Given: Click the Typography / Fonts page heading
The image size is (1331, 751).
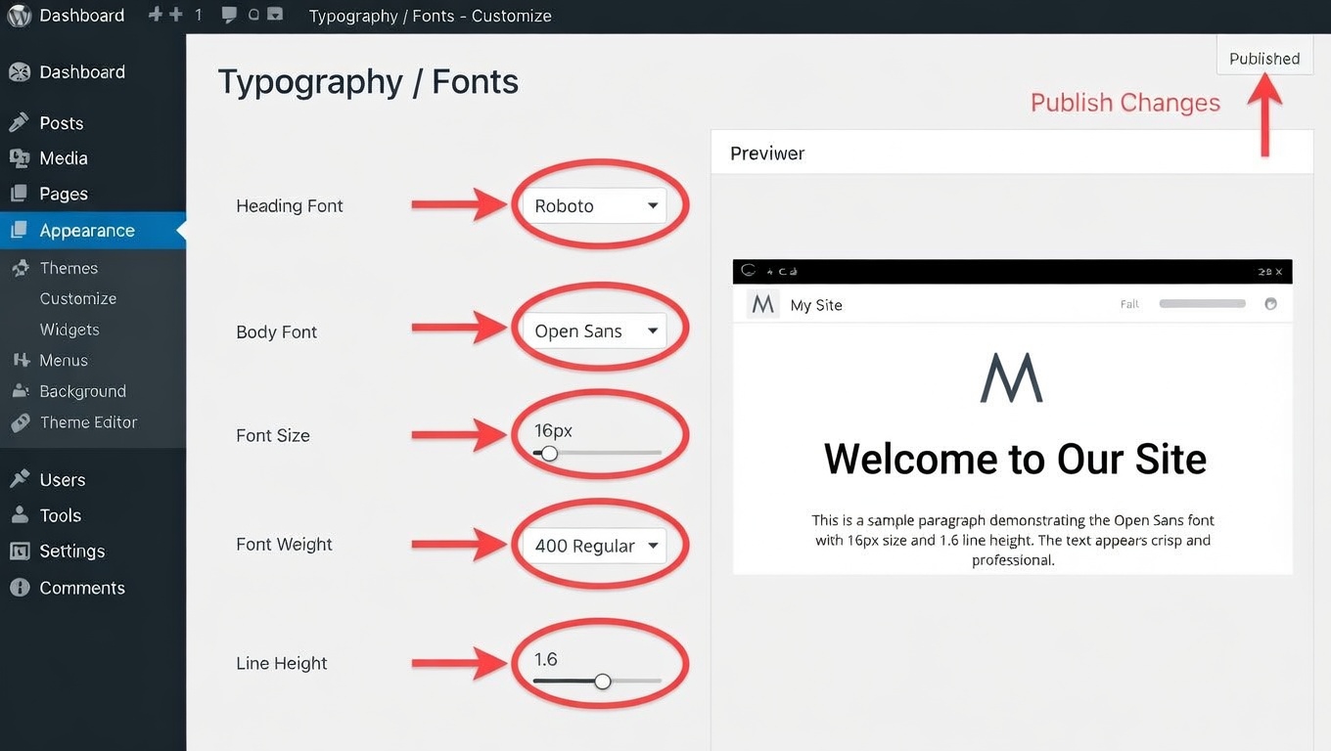Looking at the screenshot, I should [368, 82].
